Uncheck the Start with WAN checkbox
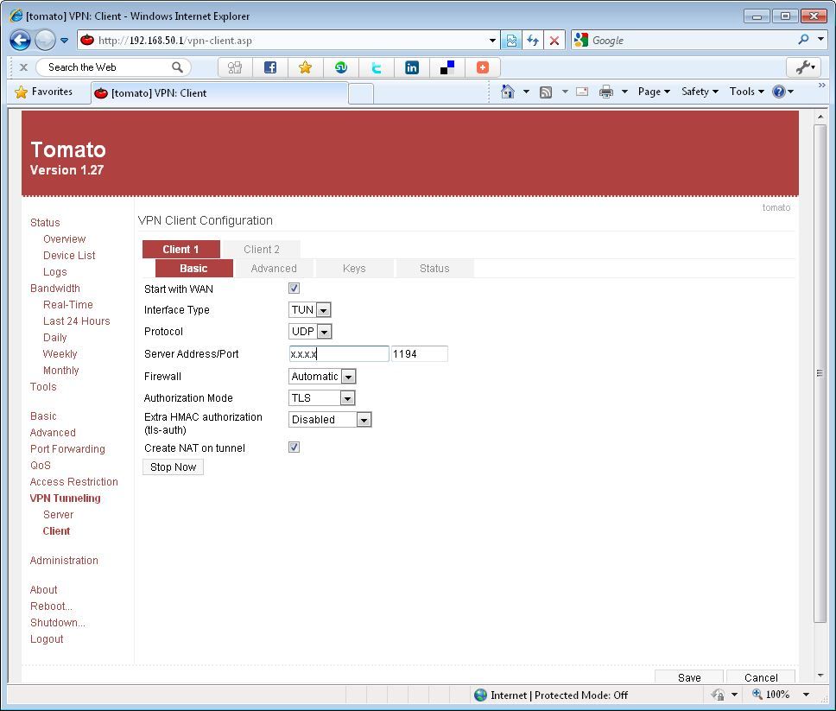 pos(294,288)
